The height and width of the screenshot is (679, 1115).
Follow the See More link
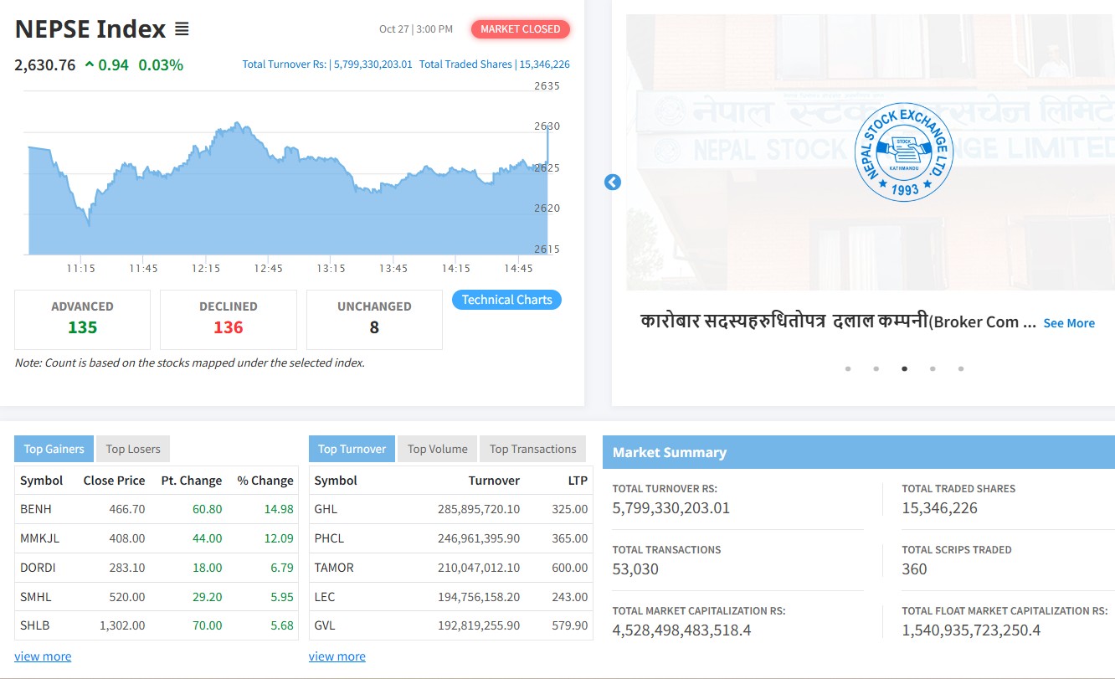click(1069, 323)
